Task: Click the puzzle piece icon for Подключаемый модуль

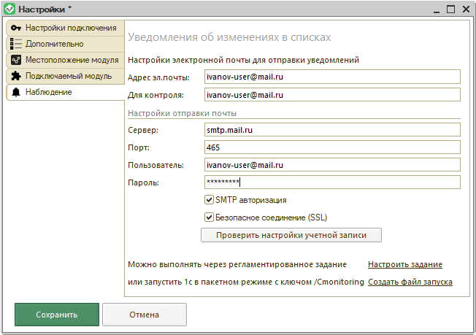Action: [16, 76]
